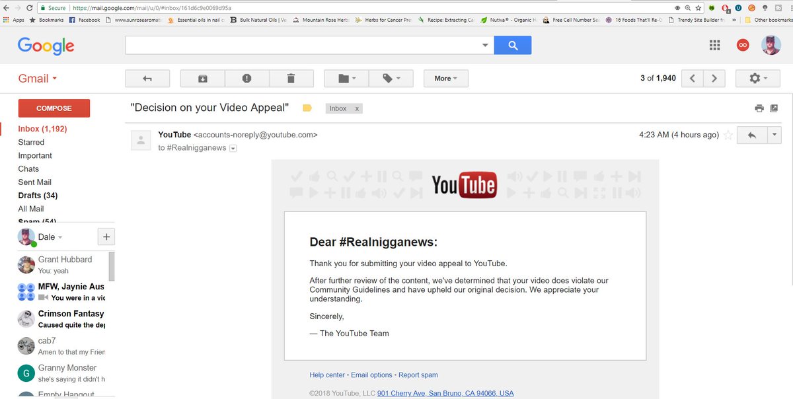Open the Sent Mail folder
The height and width of the screenshot is (399, 793).
pyautogui.click(x=34, y=182)
